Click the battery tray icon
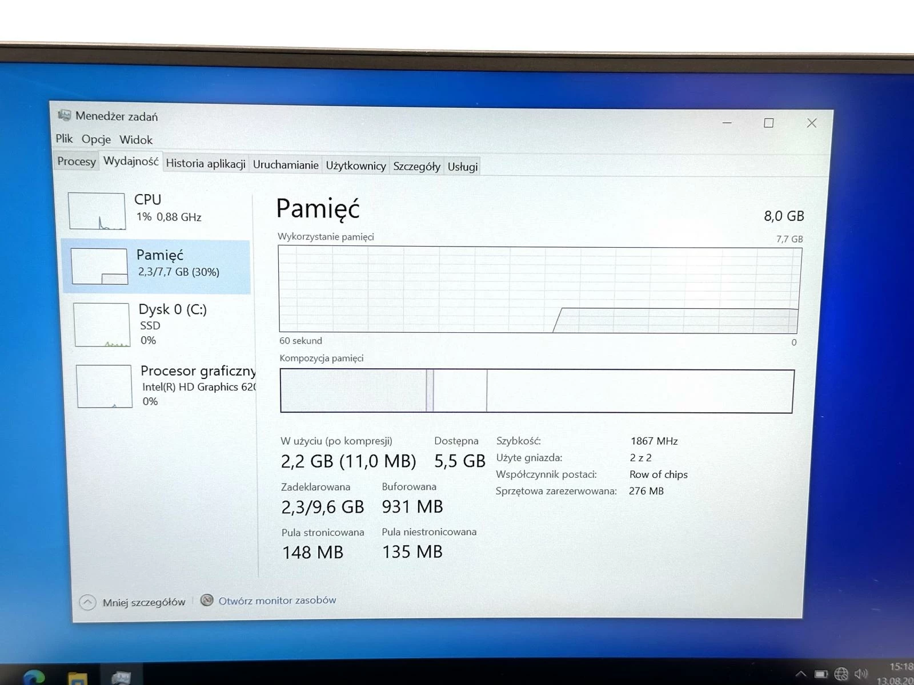The width and height of the screenshot is (914, 685). pos(821,674)
